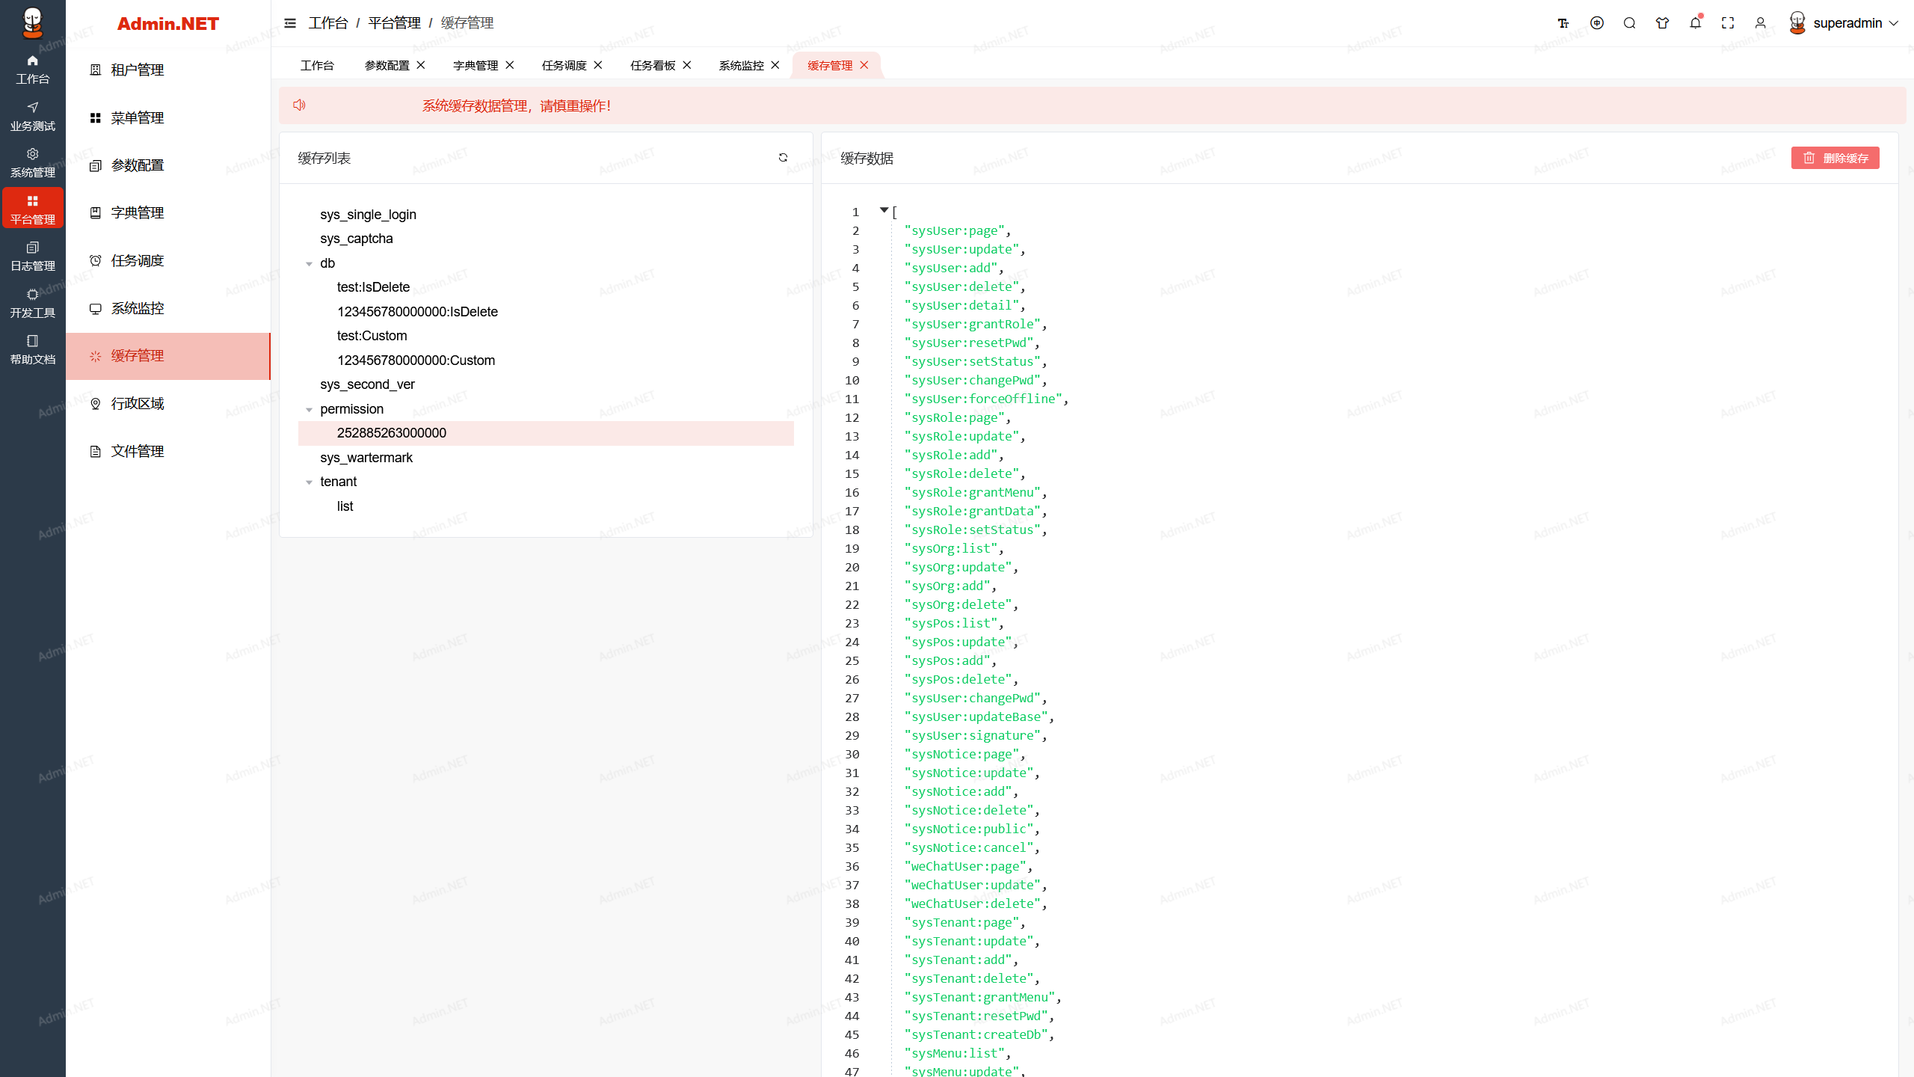
Task: Enter fullscreen mode via top bar icon
Action: (x=1728, y=23)
